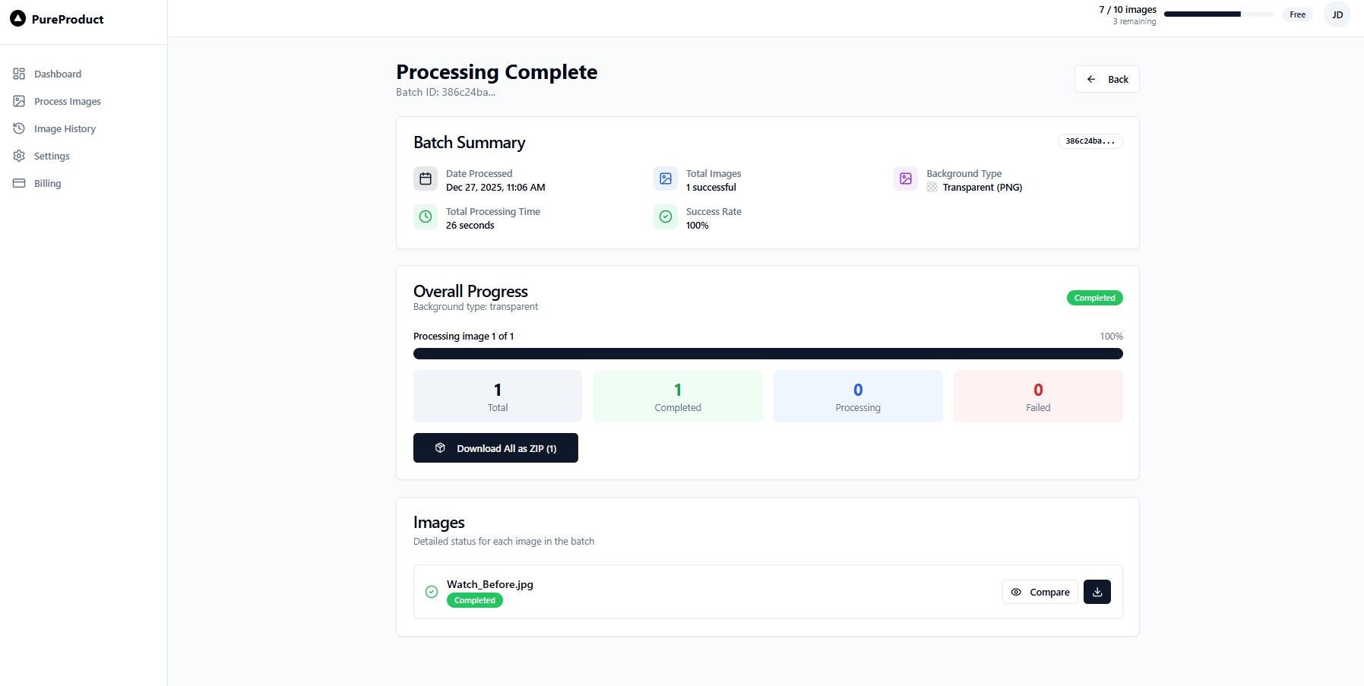The image size is (1364, 686).
Task: Open Billing using the card icon
Action: click(19, 183)
